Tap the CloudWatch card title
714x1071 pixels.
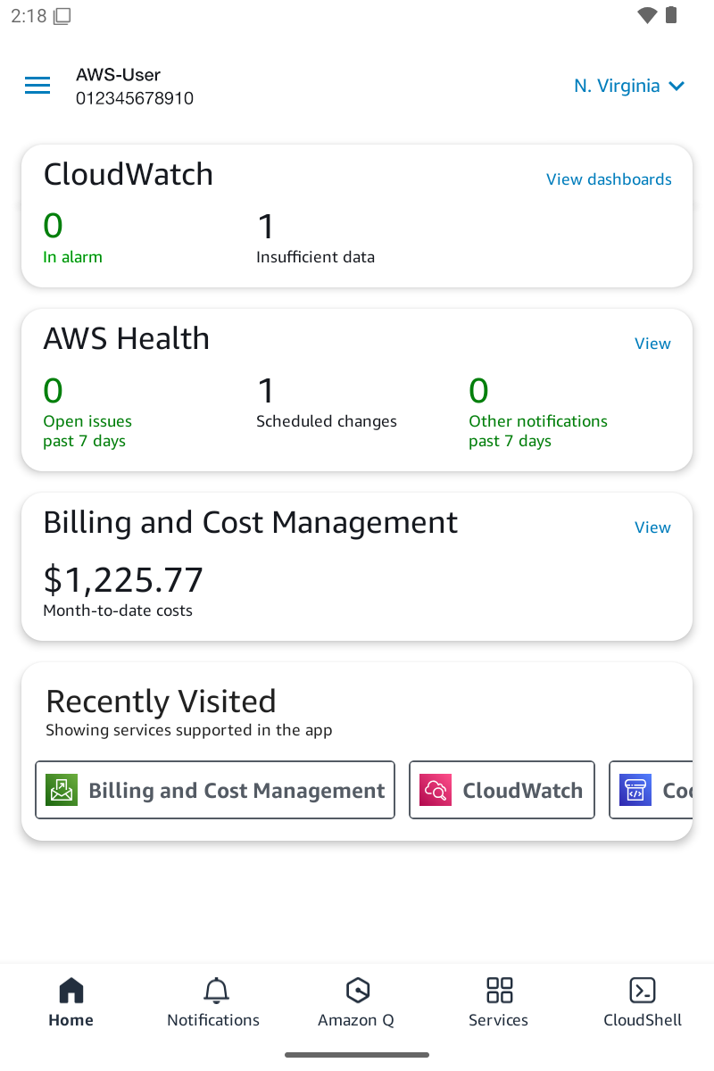coord(129,174)
